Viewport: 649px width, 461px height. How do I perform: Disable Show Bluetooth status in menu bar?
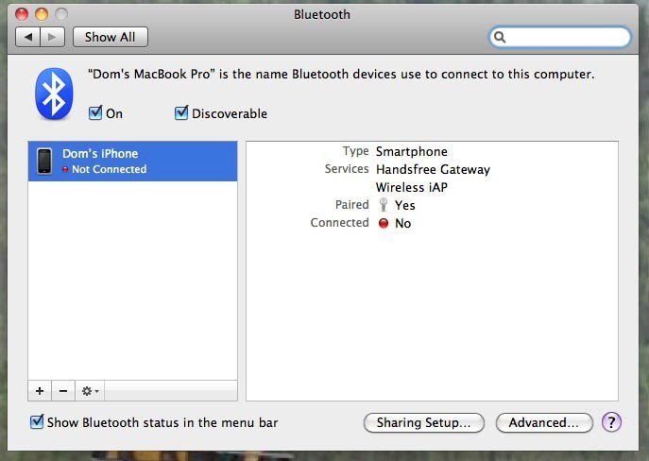(x=38, y=422)
